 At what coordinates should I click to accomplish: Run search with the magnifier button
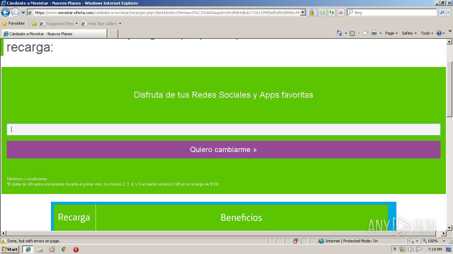442,13
